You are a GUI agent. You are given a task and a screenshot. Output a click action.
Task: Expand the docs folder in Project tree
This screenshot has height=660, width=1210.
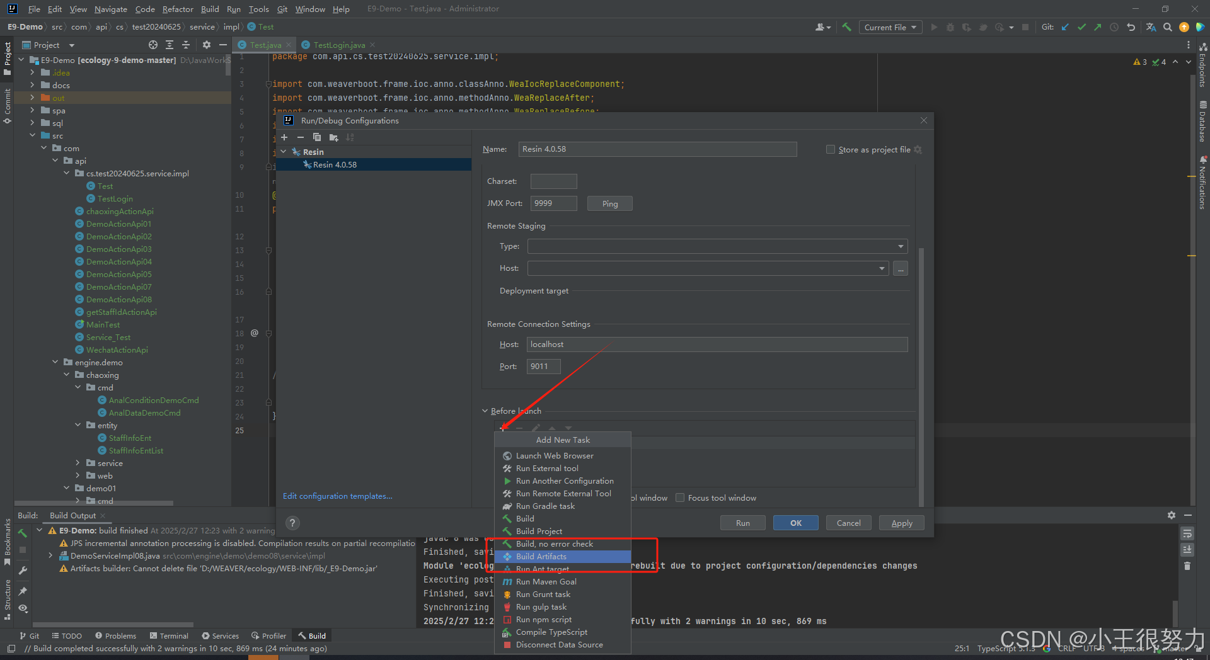click(33, 85)
